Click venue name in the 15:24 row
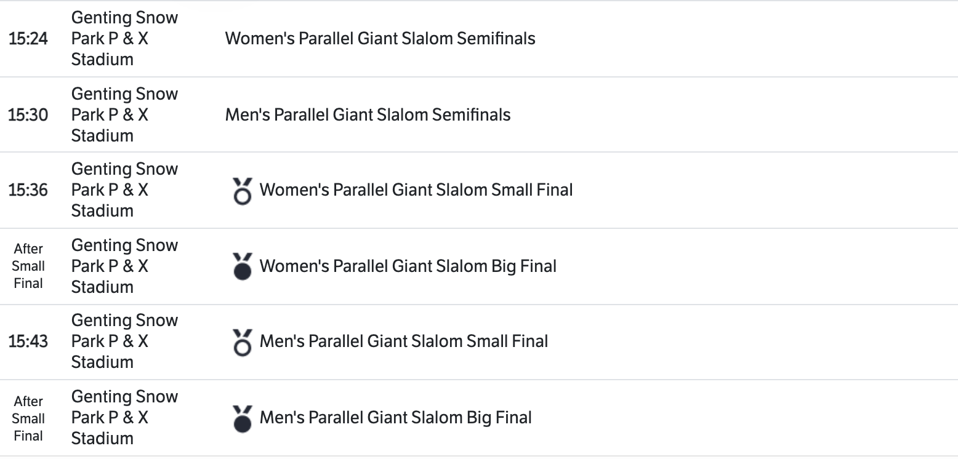Screen dimensions: 958x459 pos(124,39)
